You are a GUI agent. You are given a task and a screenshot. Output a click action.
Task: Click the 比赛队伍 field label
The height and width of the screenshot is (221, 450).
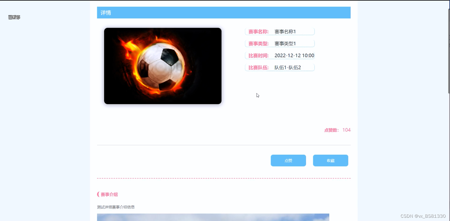coord(258,68)
